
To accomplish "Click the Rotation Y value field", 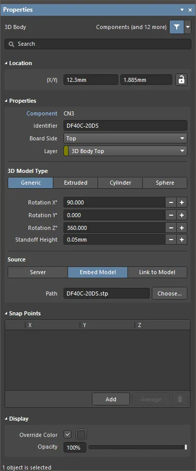I will 114,215.
